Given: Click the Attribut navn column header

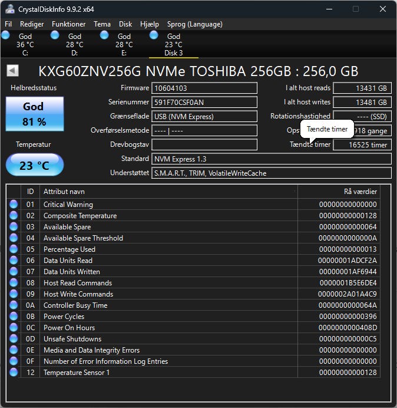Looking at the screenshot, I should pos(168,192).
